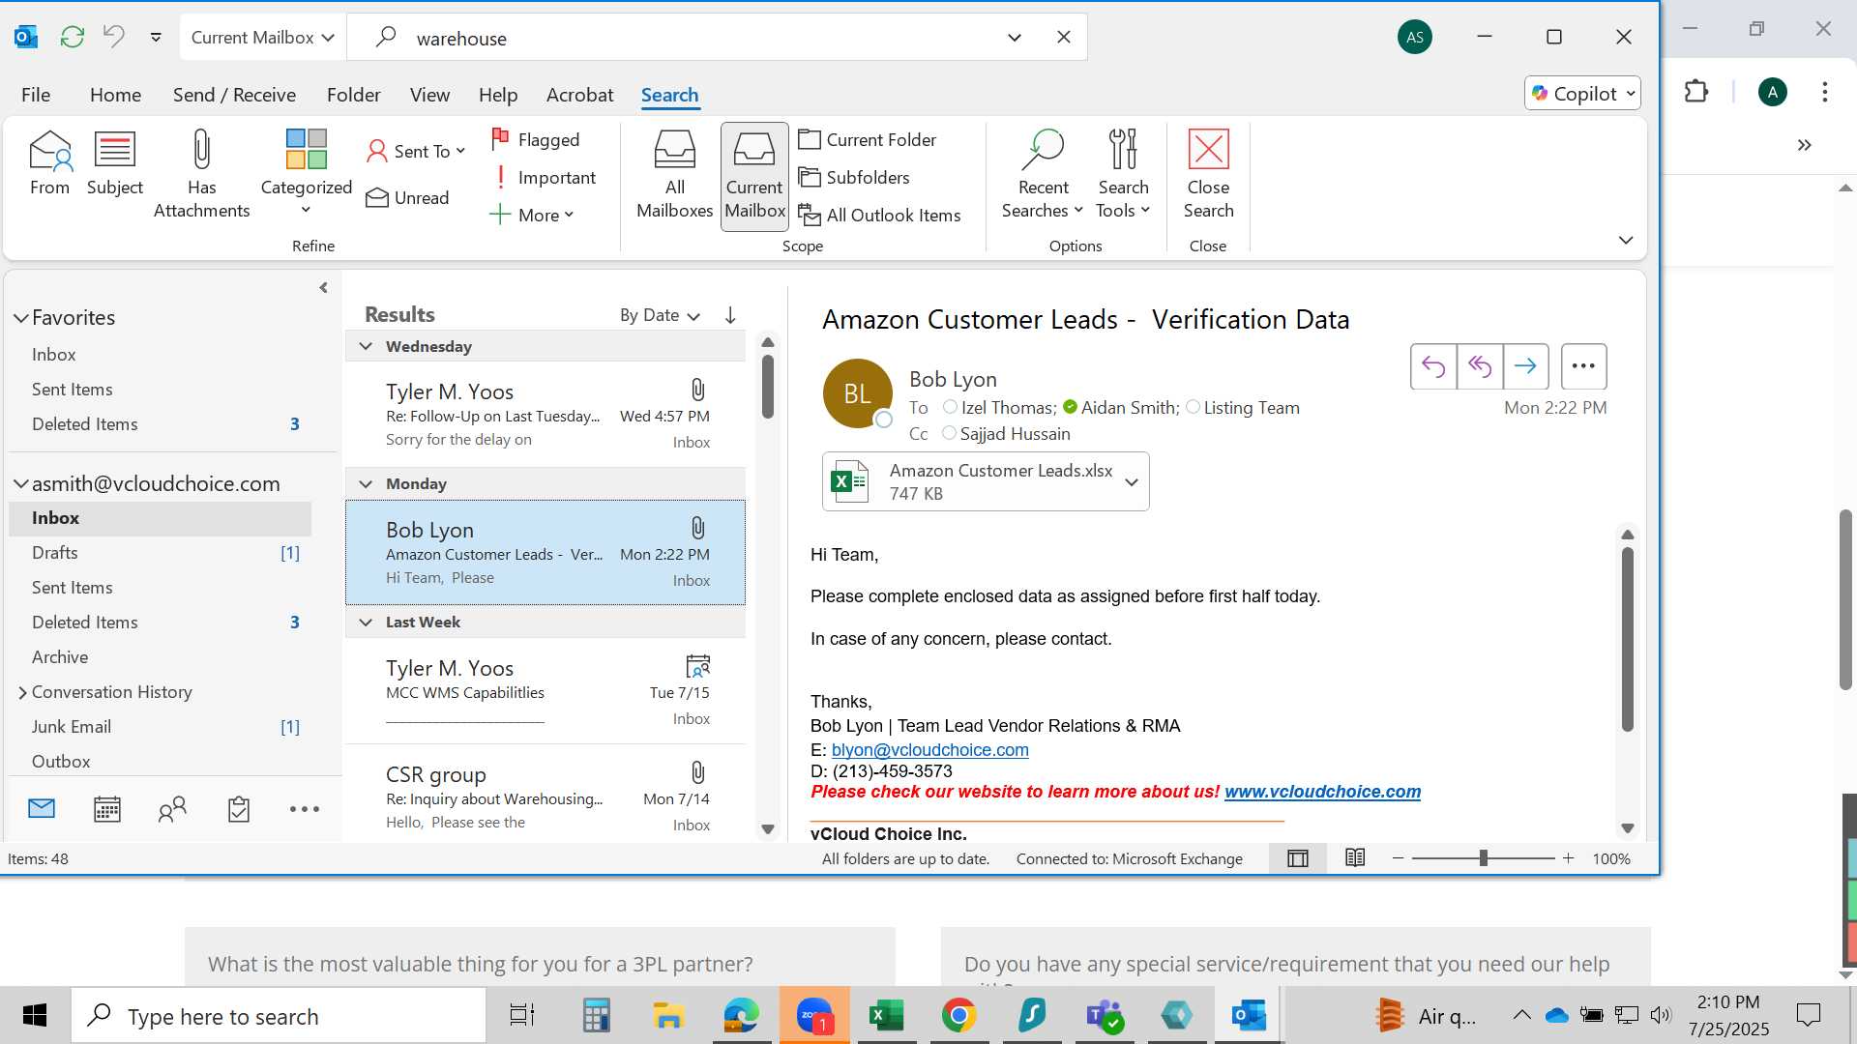Screen dimensions: 1857x1044
Task: Click the From search refine icon
Action: pyautogui.click(x=49, y=162)
